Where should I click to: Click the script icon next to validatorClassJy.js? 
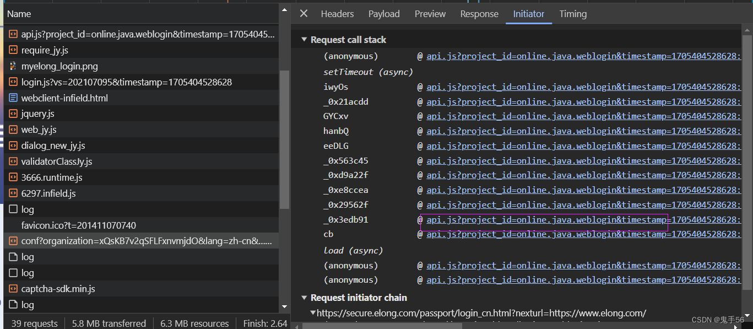[13, 162]
